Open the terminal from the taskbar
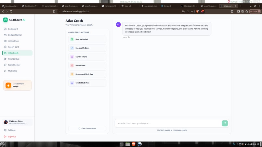The image size is (262, 147). pyautogui.click(x=122, y=144)
